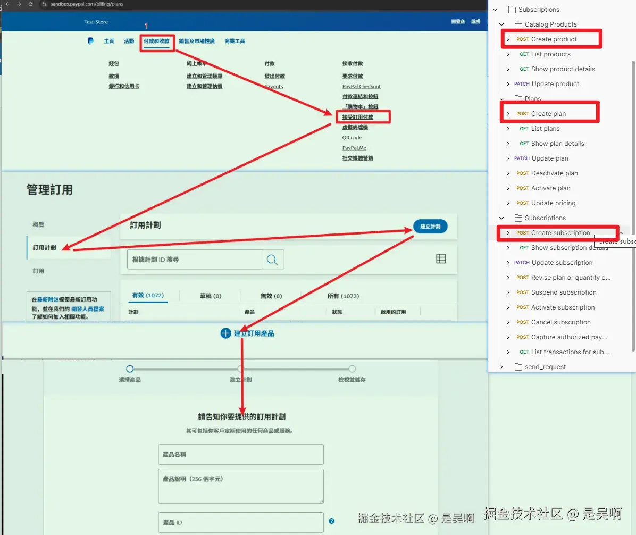The image size is (636, 535).
Task: Click the 產品說明 textarea
Action: tap(241, 486)
